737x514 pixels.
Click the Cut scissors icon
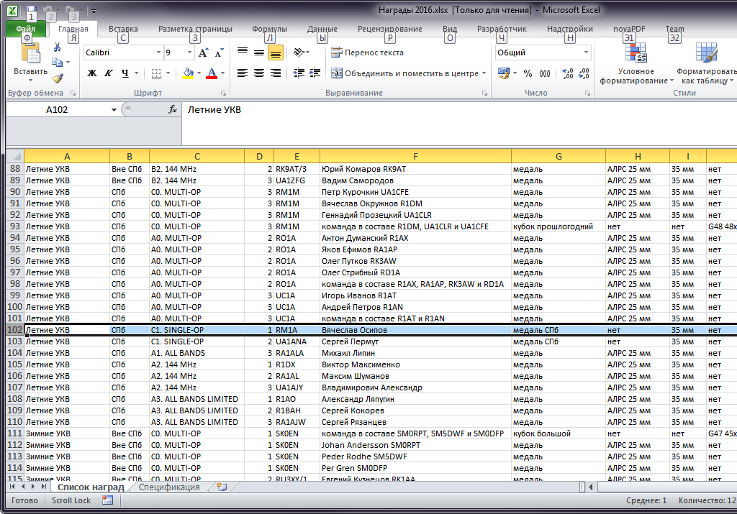tap(58, 47)
